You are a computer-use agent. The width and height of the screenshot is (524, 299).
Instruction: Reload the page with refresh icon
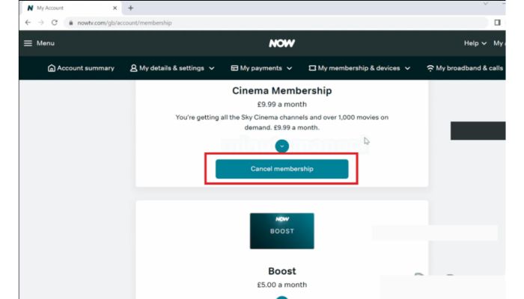55,23
